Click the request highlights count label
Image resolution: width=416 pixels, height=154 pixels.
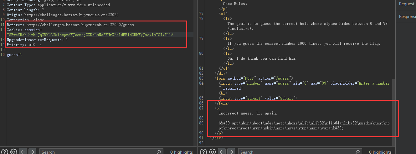tap(182, 152)
